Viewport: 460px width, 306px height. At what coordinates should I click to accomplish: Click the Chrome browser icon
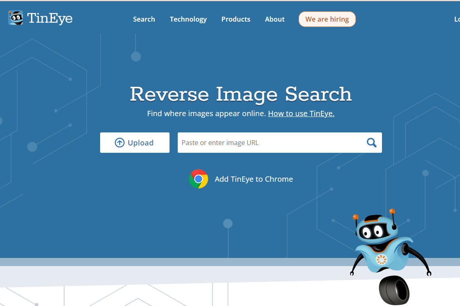click(x=199, y=179)
